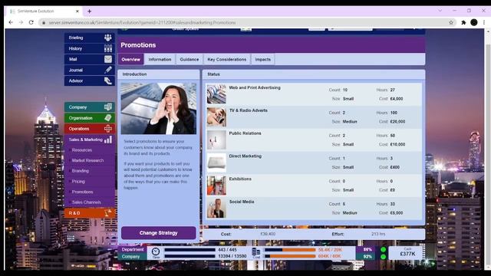Click the Change Strategy button

coord(159,233)
